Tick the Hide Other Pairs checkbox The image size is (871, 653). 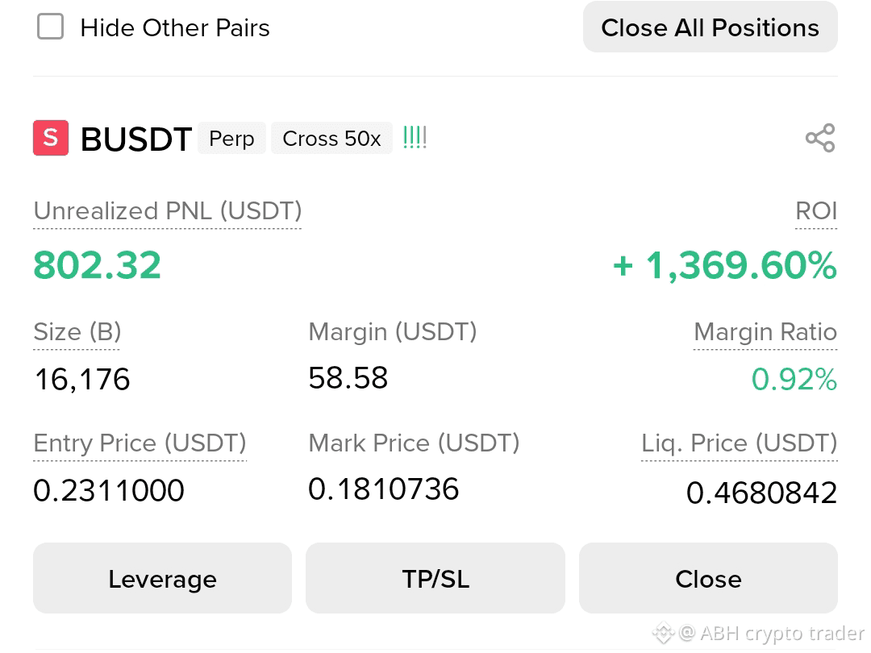coord(51,27)
